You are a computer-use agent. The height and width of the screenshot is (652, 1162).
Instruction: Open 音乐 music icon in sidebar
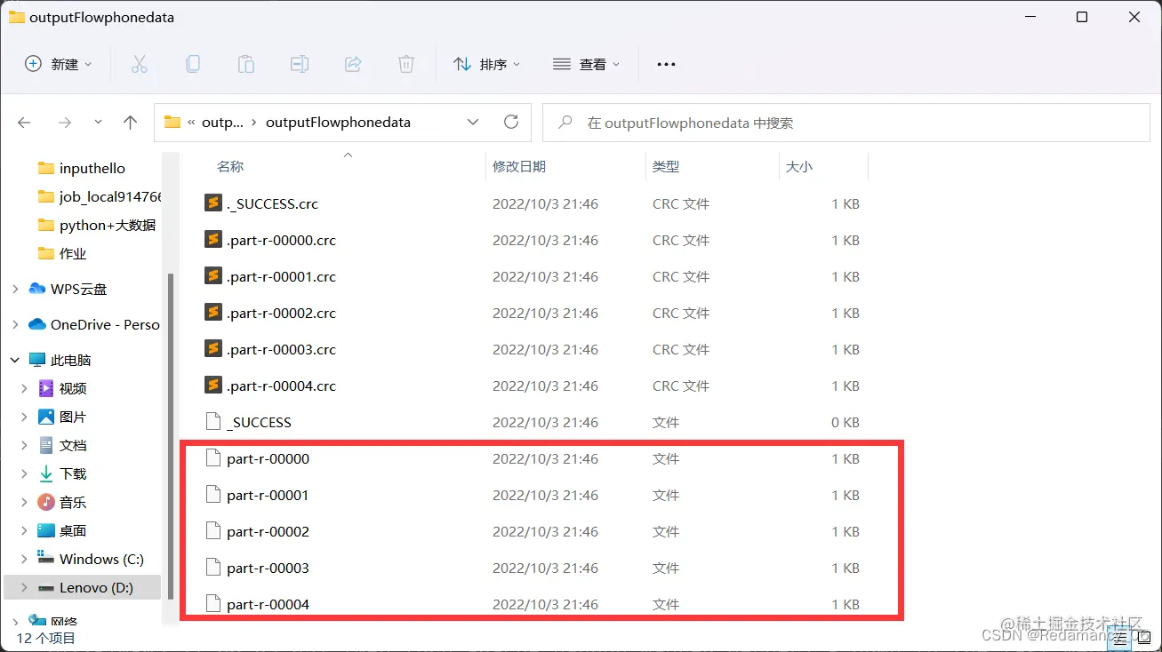coord(46,502)
